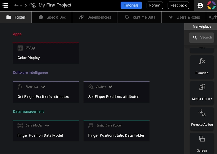Select the Remote Action label in Marketplace

[x=202, y=125]
